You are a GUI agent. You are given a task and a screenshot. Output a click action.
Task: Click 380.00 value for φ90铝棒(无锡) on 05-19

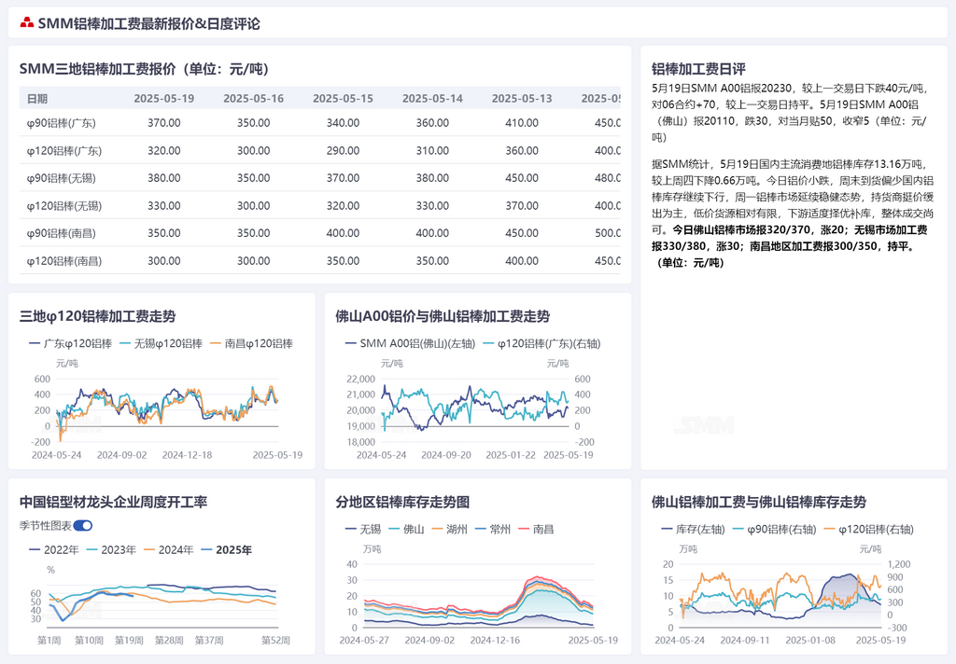164,178
